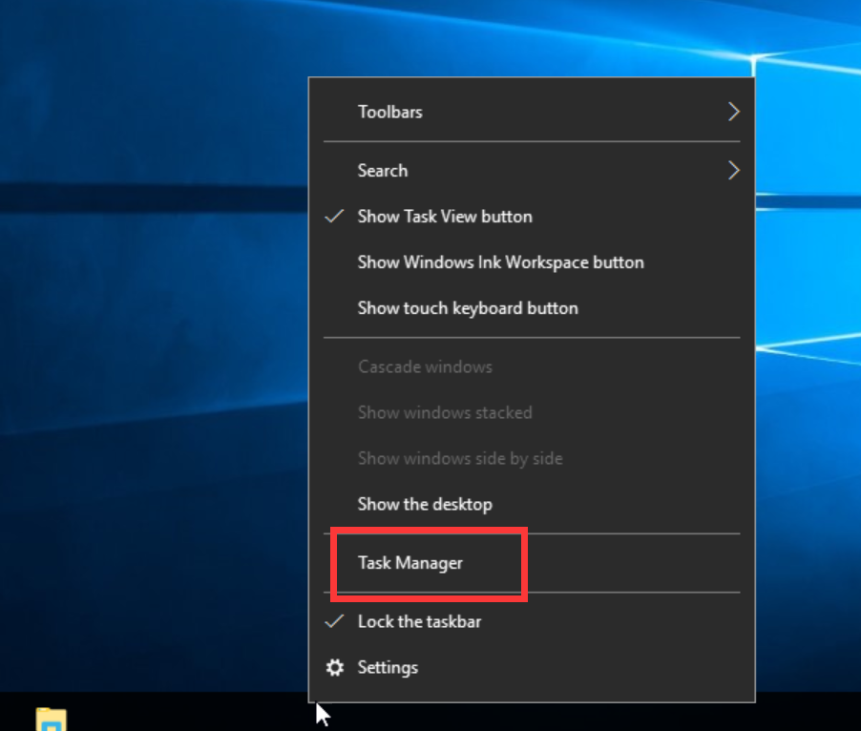Open the Search submenu

[x=532, y=171]
